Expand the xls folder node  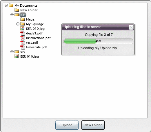coord(12,52)
